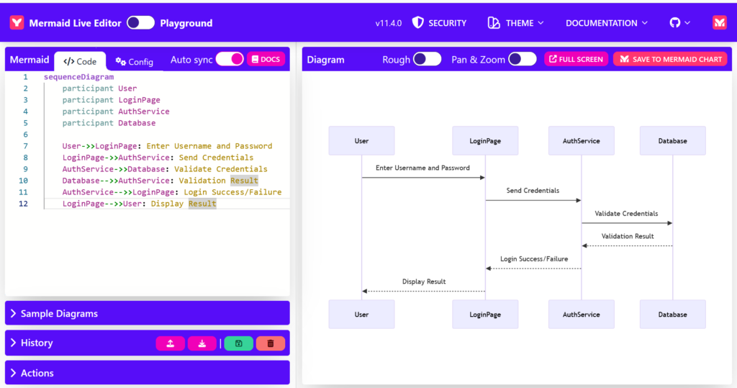
Task: Click the Mermaid logo icon at top left
Action: 17,23
